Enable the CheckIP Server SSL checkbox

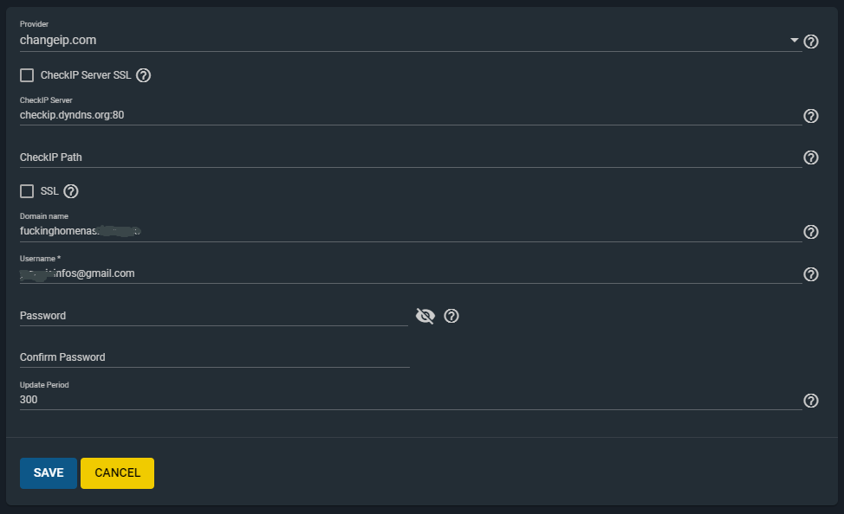[x=27, y=75]
